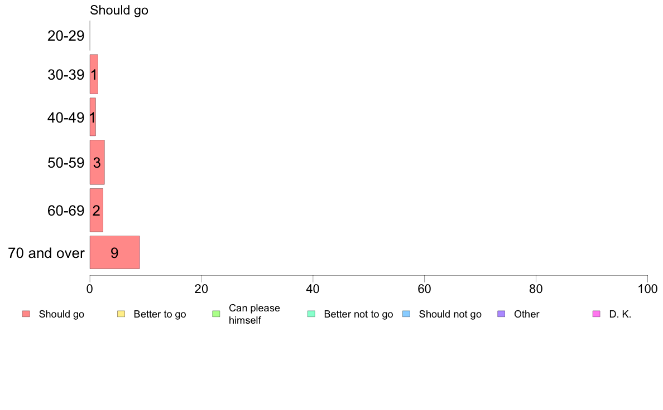This screenshot has width=663, height=410.
Task: Click the Can please himself legend text
Action: point(254,314)
